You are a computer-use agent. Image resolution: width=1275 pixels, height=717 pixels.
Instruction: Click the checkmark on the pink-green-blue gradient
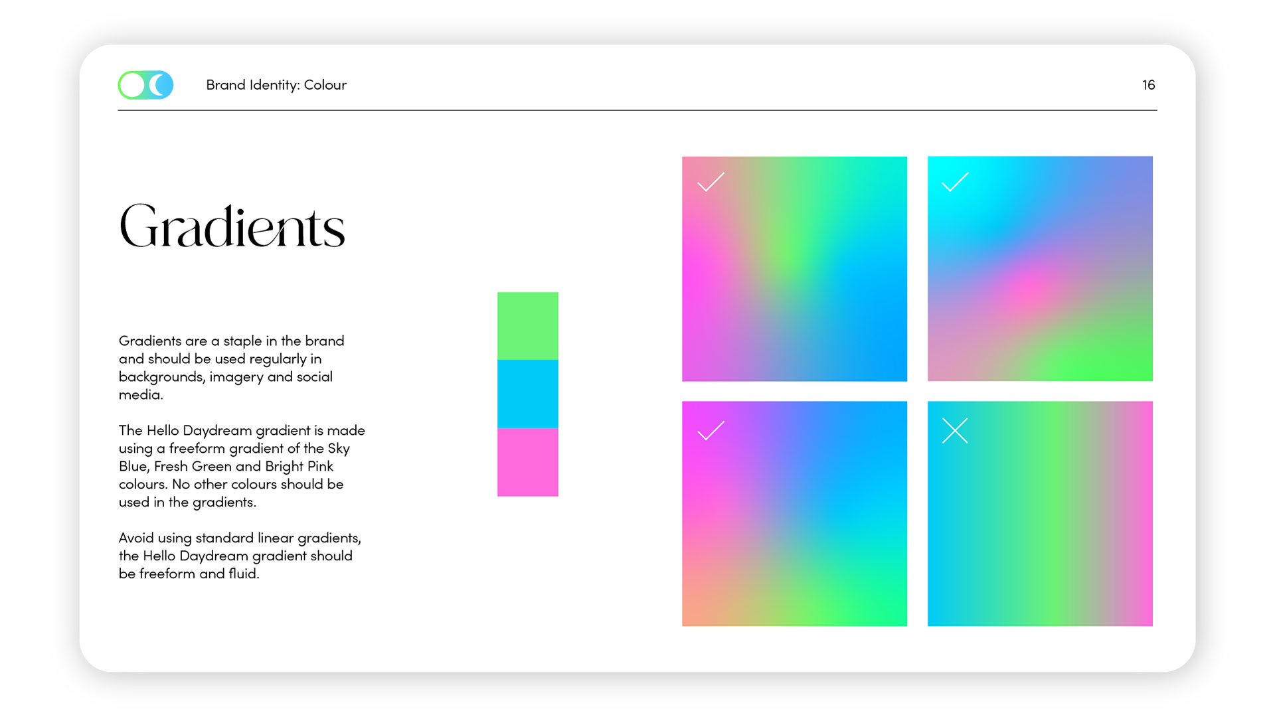(x=711, y=182)
